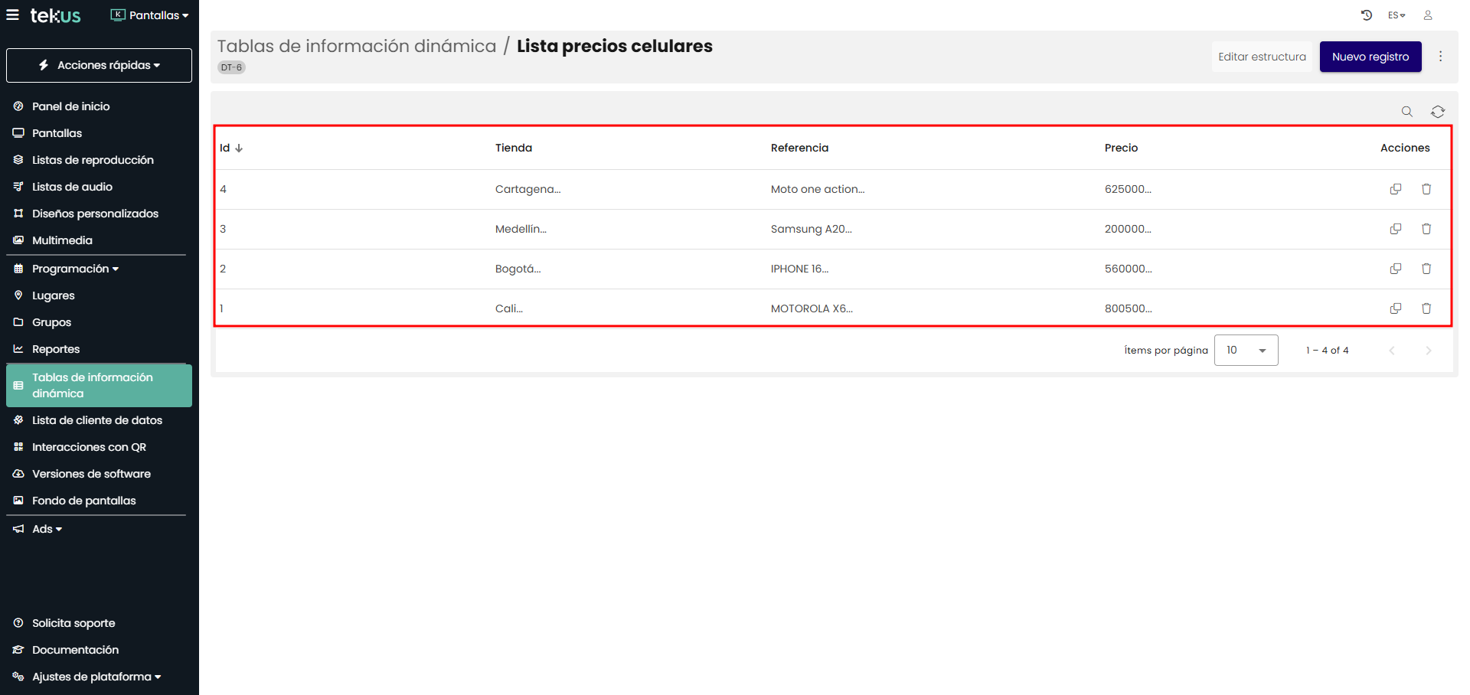Open the three-dot more options menu

1440,57
